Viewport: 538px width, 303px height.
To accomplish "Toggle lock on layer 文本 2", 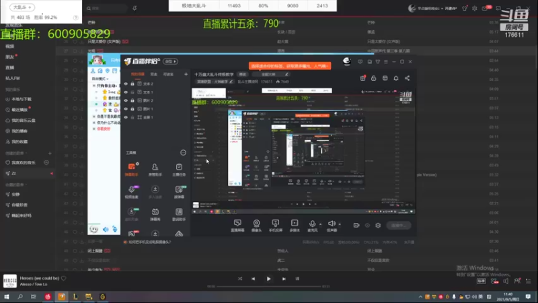I will click(x=132, y=83).
